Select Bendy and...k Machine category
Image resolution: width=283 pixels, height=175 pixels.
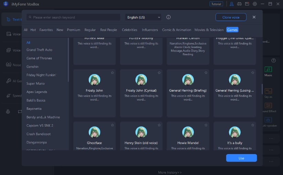[43, 117]
